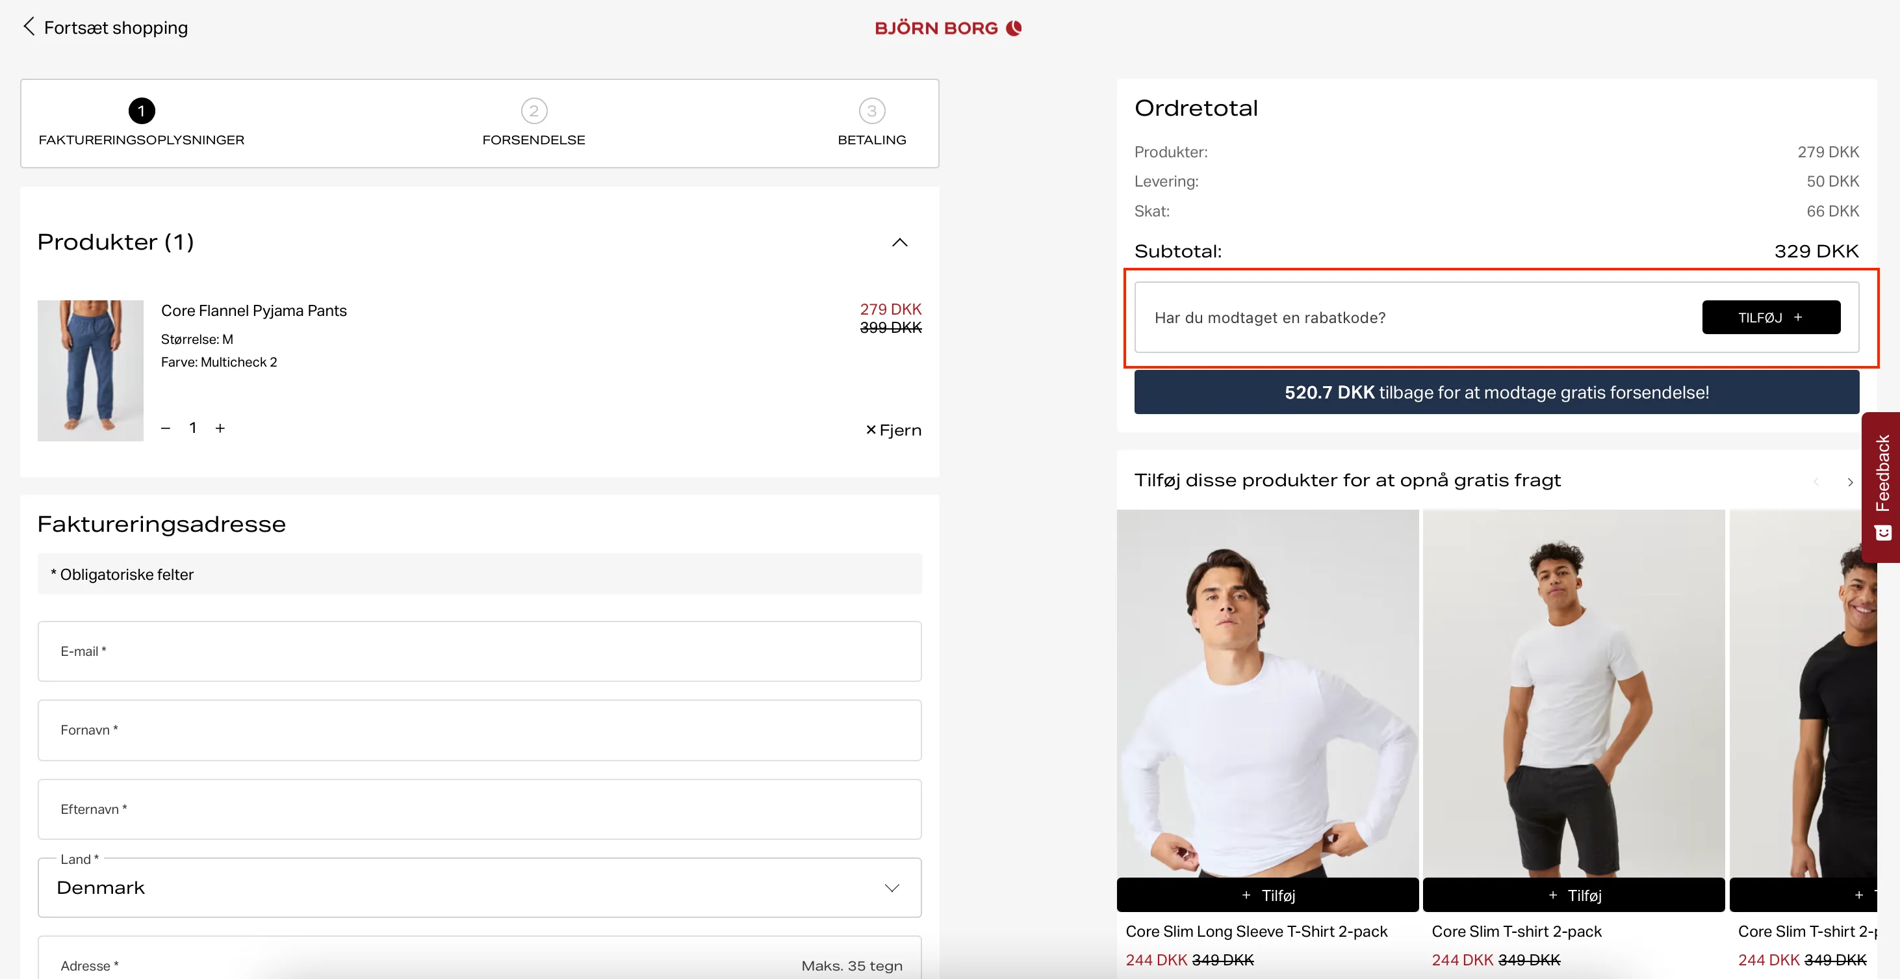1900x979 pixels.
Task: Open Core Flannel Pyjama Pants thumbnail
Action: 91,371
